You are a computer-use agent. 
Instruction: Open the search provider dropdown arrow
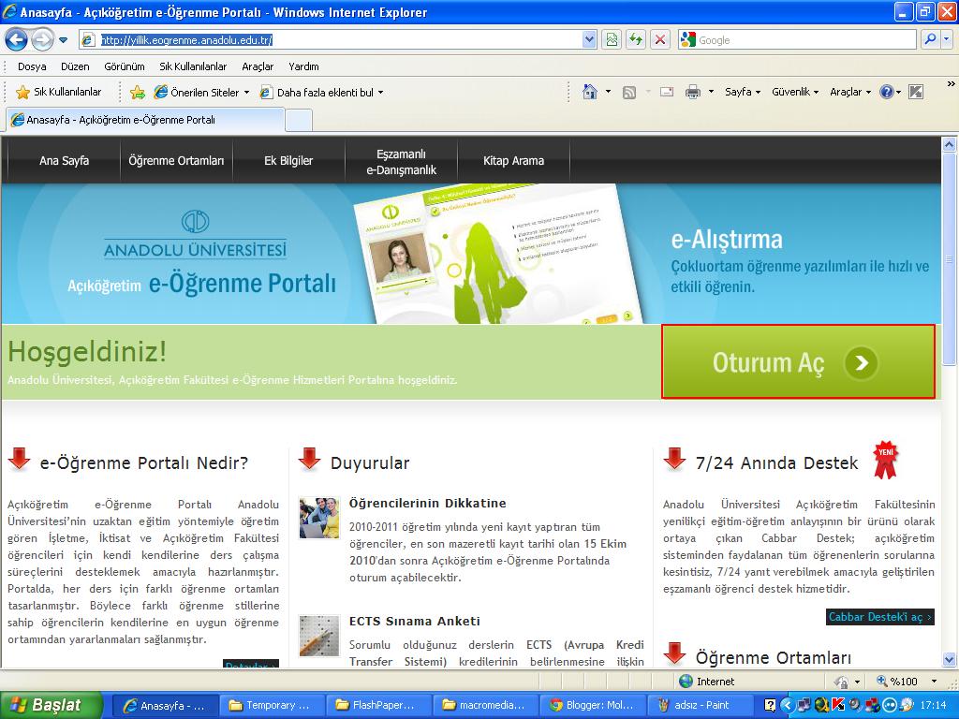click(947, 40)
